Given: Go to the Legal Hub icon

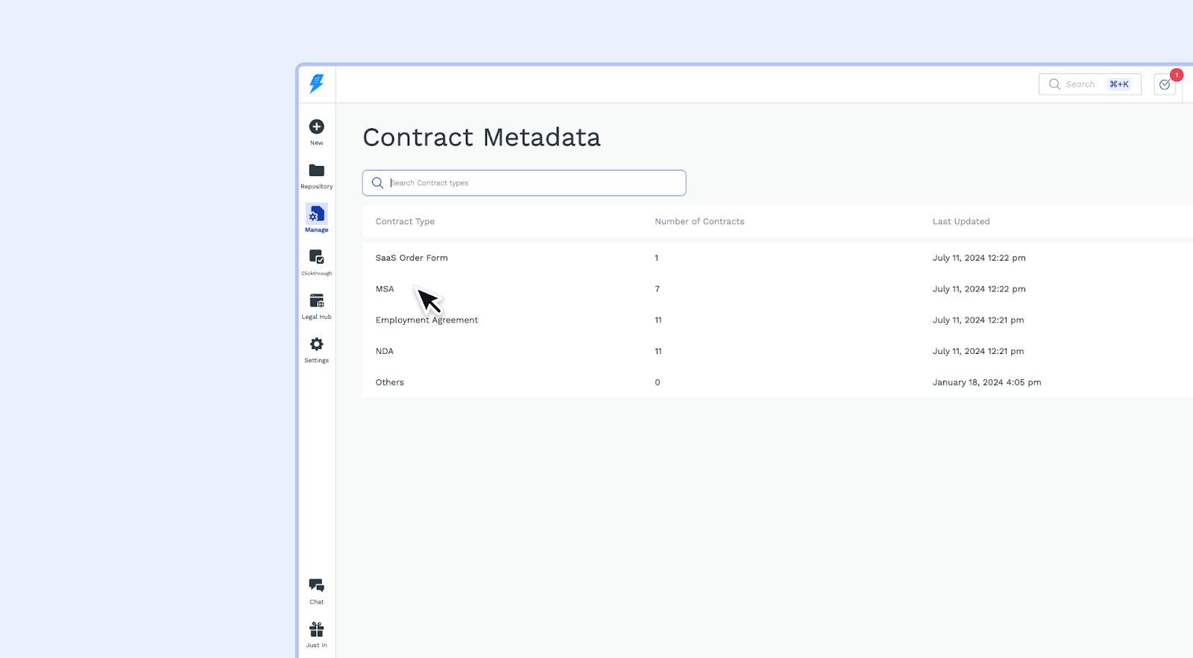Looking at the screenshot, I should coord(317,301).
